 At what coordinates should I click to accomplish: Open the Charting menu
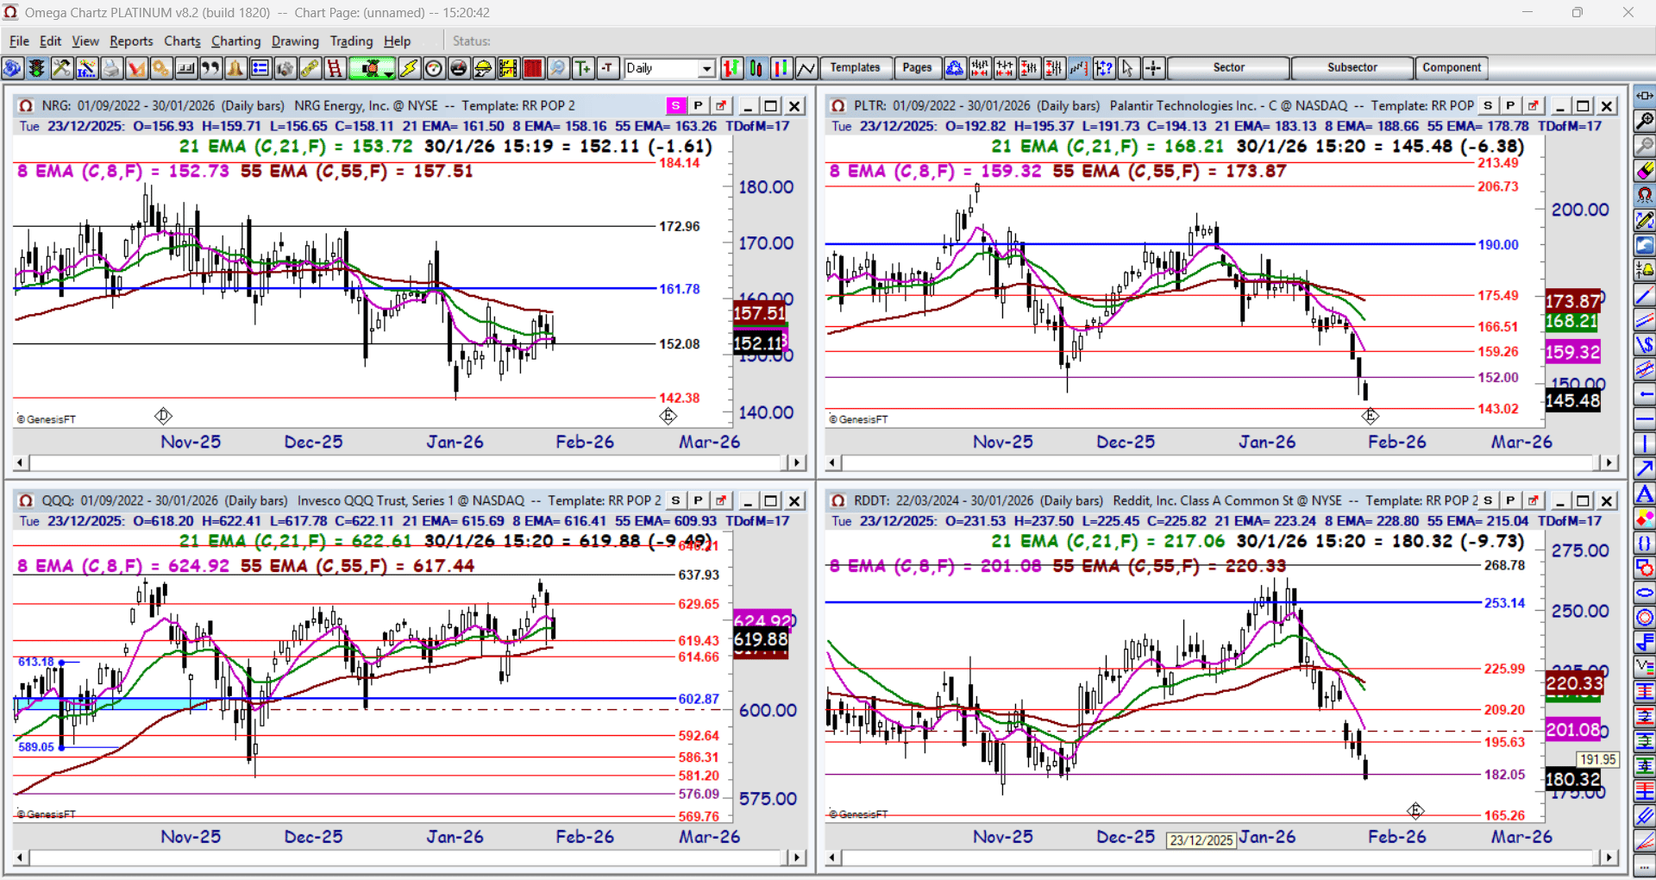pyautogui.click(x=235, y=41)
